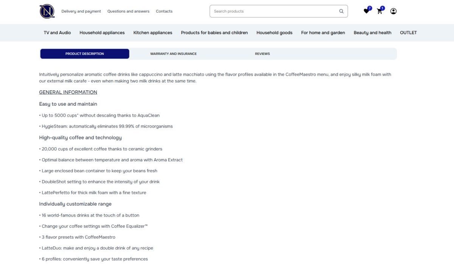Click the '20,000 cups' ceramic grinders line

pyautogui.click(x=101, y=149)
